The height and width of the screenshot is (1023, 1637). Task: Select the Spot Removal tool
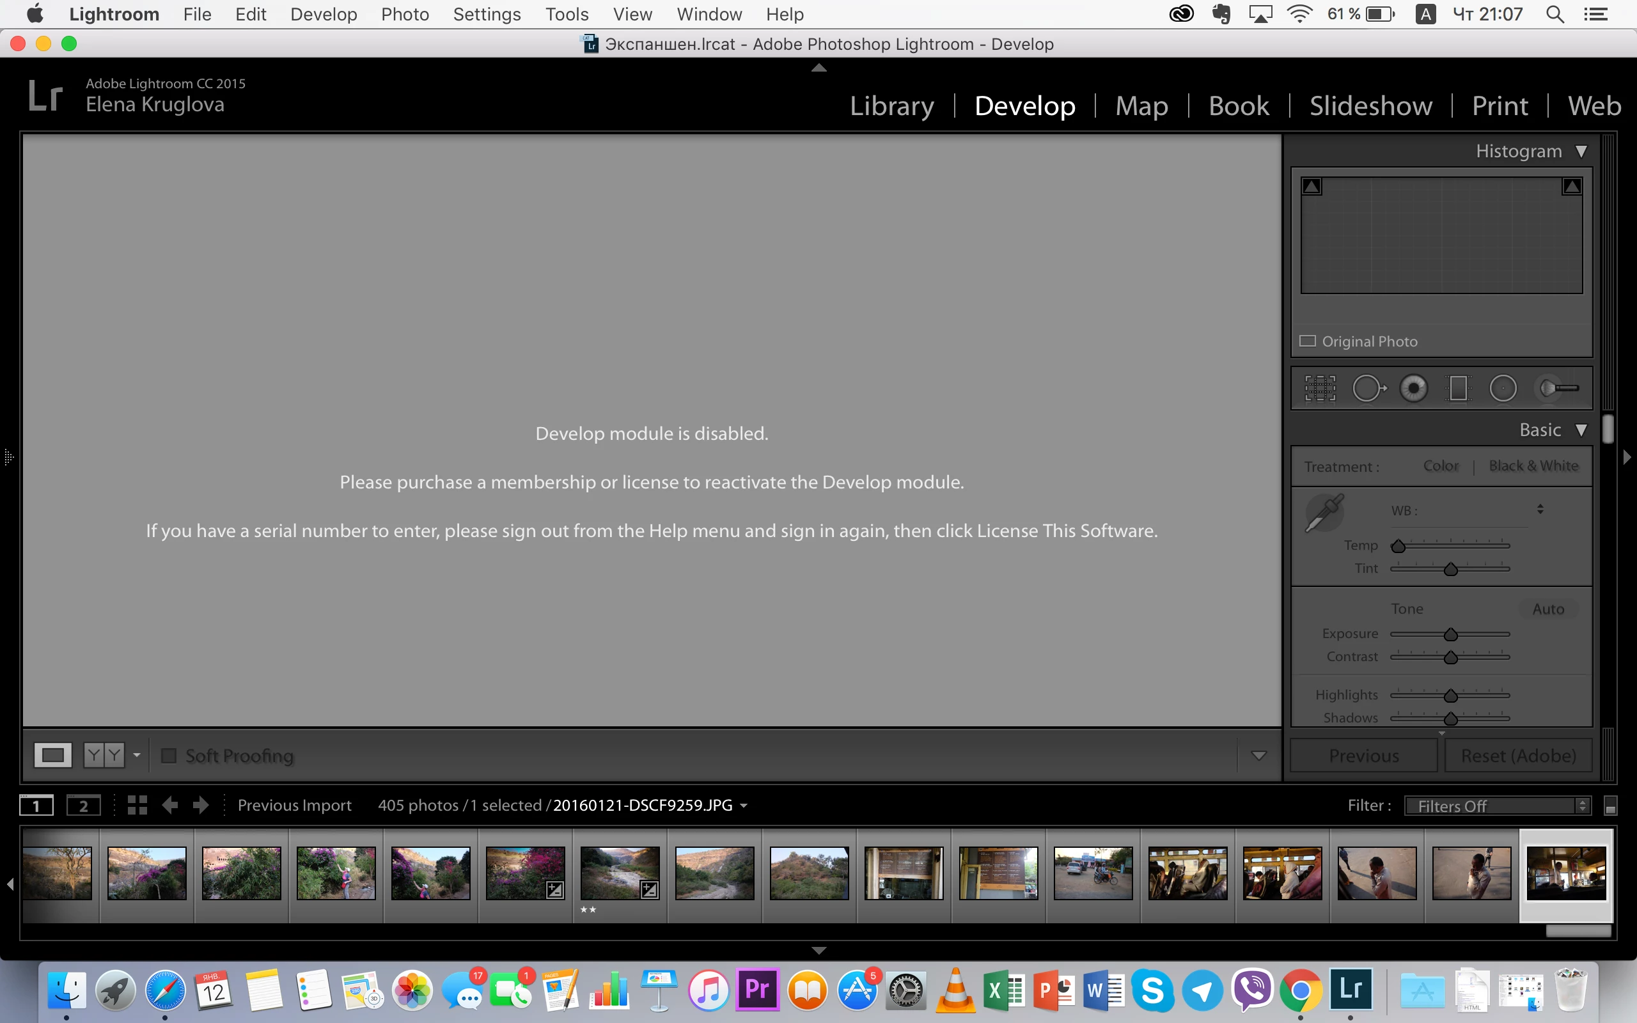click(x=1368, y=388)
